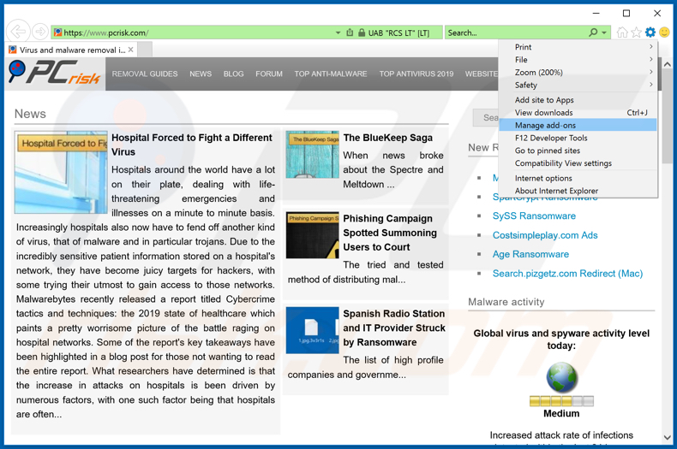Click the site search box
Image resolution: width=677 pixels, height=449 pixels.
tap(486, 118)
